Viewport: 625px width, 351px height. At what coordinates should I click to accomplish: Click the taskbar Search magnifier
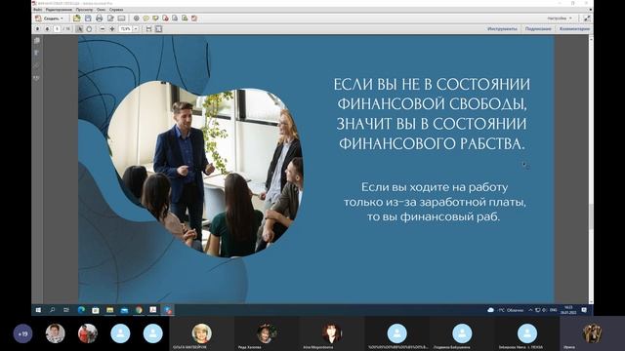pos(52,310)
